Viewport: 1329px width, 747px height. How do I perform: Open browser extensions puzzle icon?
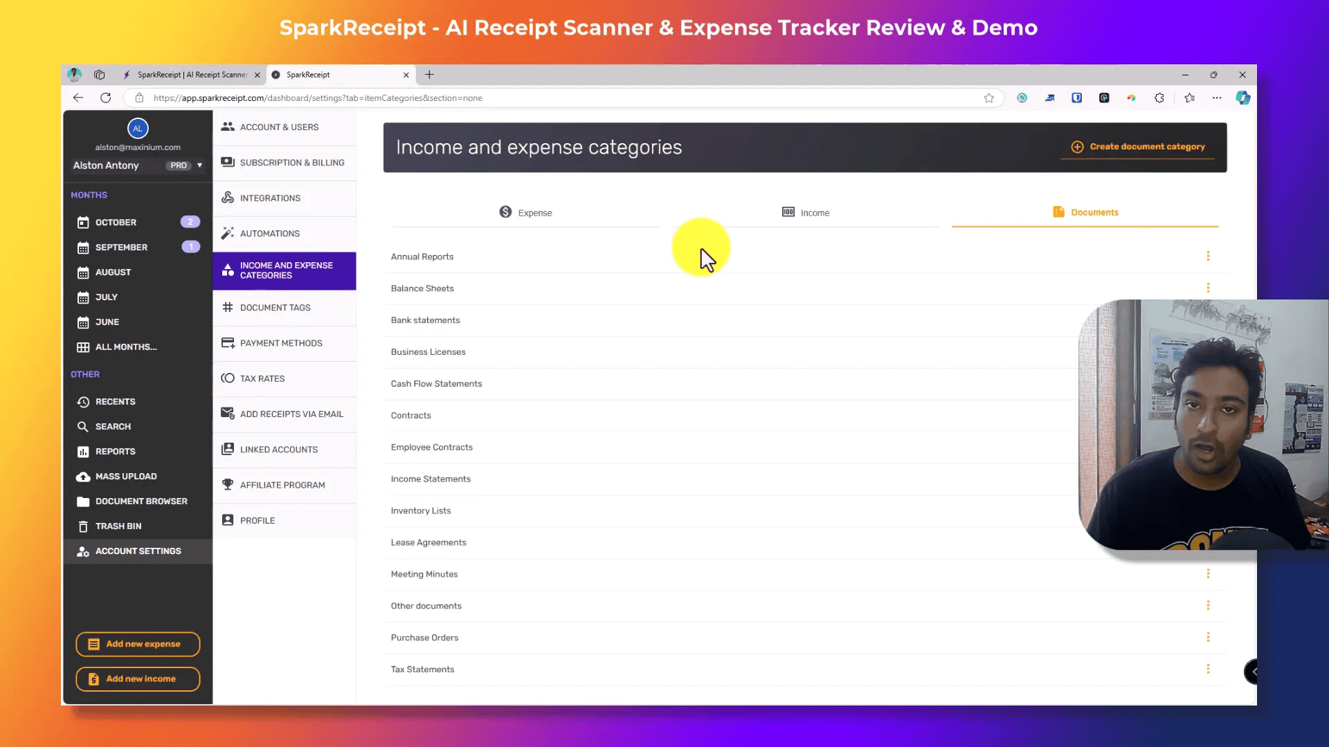[x=1159, y=98]
